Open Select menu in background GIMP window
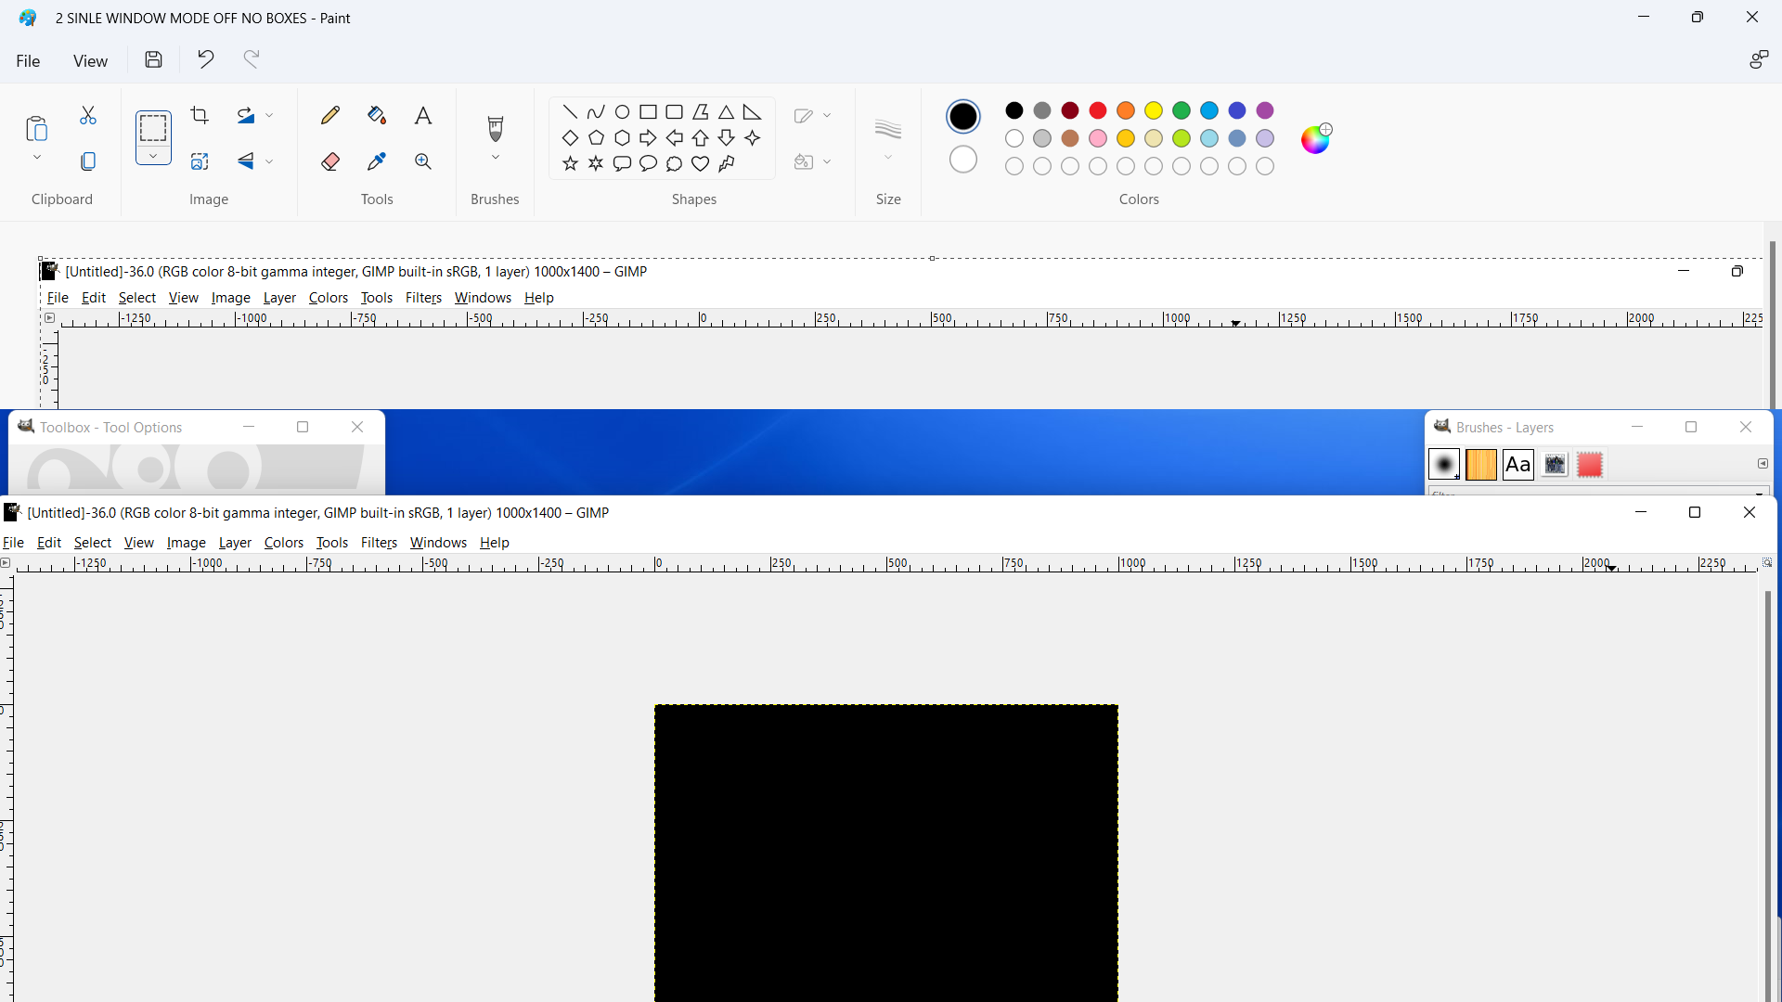This screenshot has width=1782, height=1002. (x=137, y=298)
